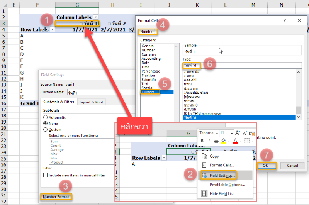This screenshot has height=205, width=309.
Task: Click the Increase Font Size icon
Action: pyautogui.click(x=238, y=133)
